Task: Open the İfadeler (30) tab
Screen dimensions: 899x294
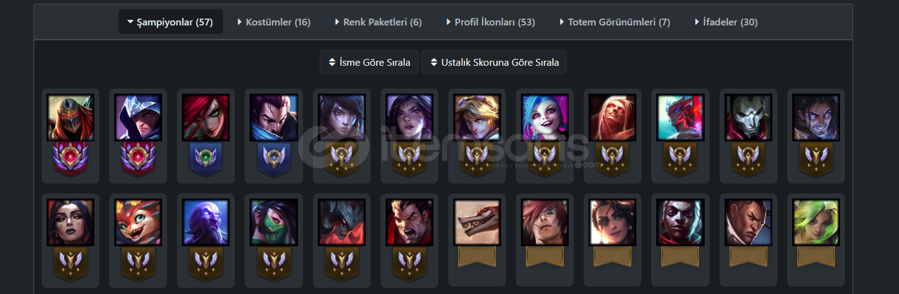Action: click(726, 22)
